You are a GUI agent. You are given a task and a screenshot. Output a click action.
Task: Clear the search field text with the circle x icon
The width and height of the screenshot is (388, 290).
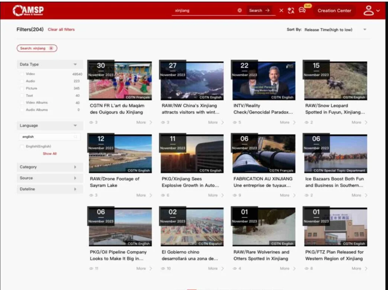(239, 10)
